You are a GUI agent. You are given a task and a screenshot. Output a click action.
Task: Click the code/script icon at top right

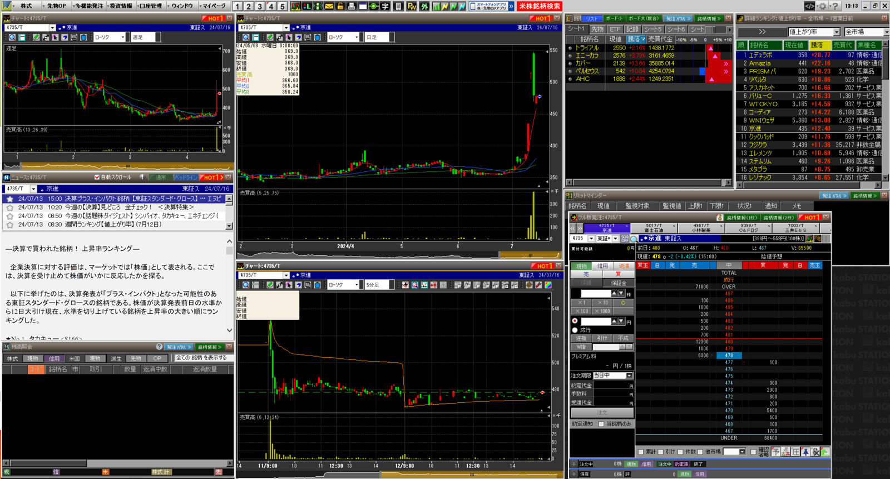(809, 6)
